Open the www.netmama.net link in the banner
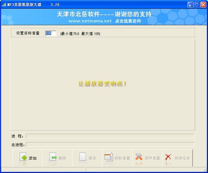208x173 pixels. (x=90, y=21)
